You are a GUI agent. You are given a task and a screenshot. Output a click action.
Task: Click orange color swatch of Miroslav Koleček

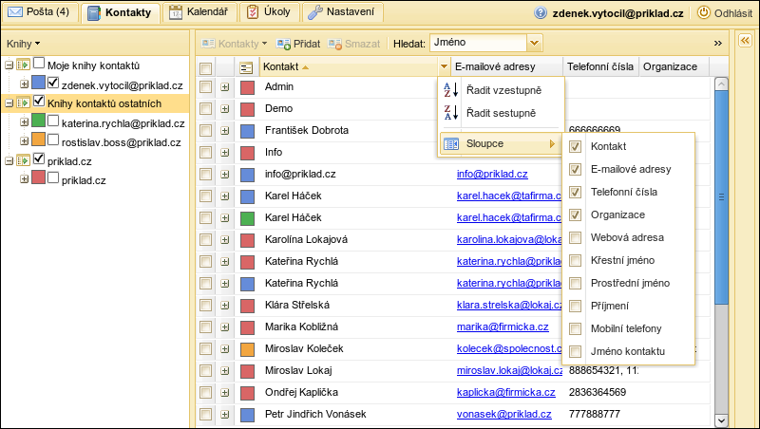[x=247, y=349]
